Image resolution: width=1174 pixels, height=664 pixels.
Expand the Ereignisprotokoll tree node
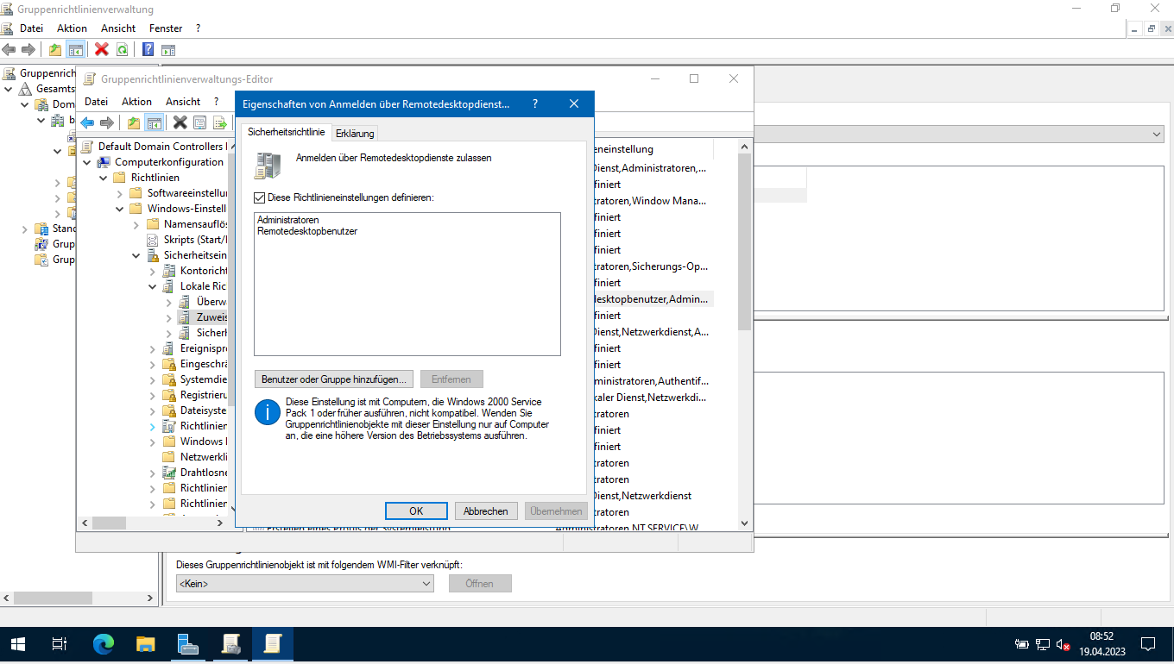pyautogui.click(x=153, y=348)
